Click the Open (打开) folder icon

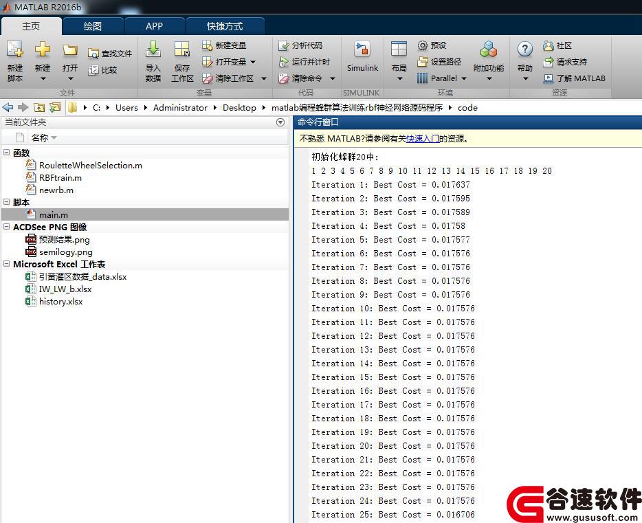click(x=70, y=50)
